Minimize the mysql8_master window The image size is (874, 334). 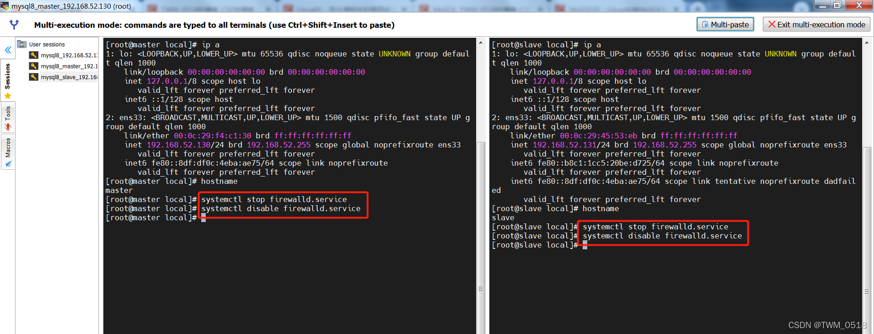(823, 5)
